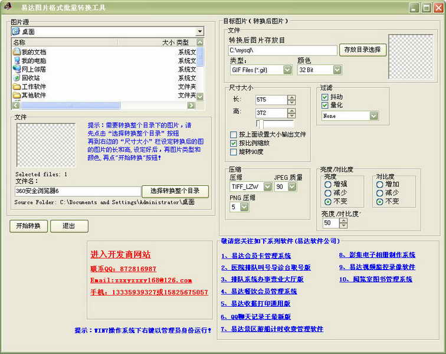The width and height of the screenshot is (446, 354).
Task: Click the source image preview thumbnail
Action: [46, 145]
